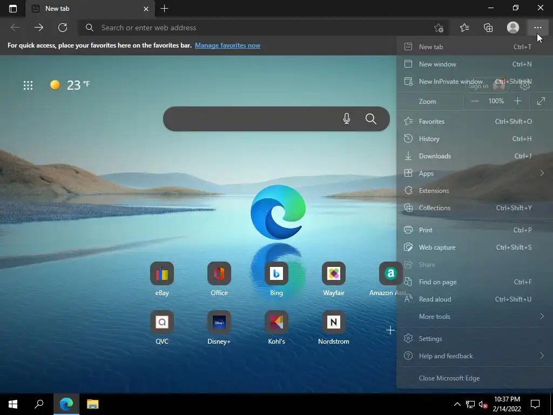553x415 pixels.
Task: Open the app launcher grid icon
Action: pos(28,85)
